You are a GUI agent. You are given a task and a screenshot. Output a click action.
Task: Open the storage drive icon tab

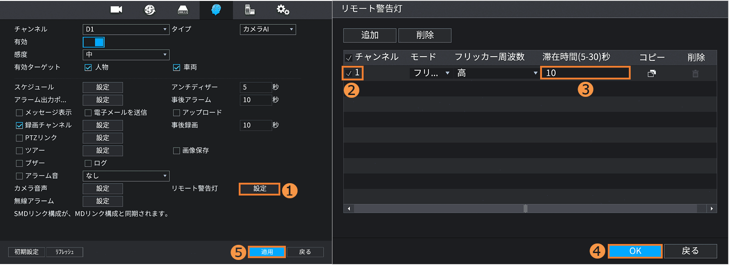183,10
